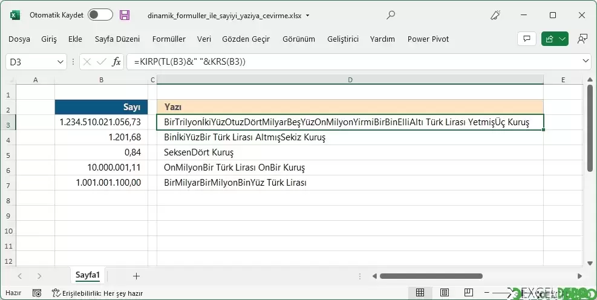This screenshot has width=597, height=300.
Task: Click the confirm checkmark in formula bar
Action: [x=101, y=62]
